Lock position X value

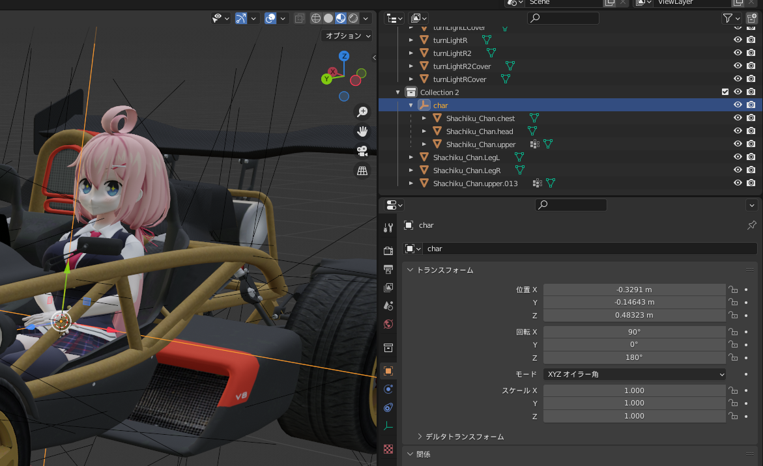[733, 290]
